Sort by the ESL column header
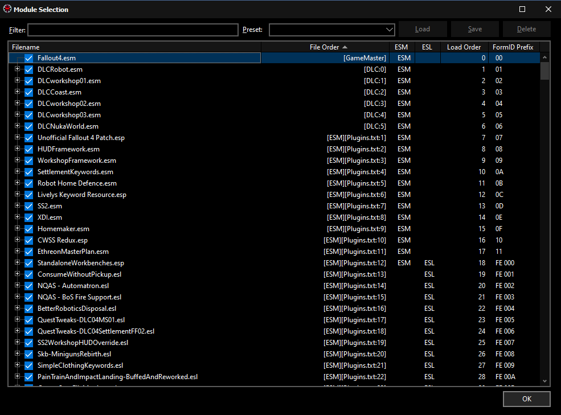Screen dimensions: 561x415 point(427,47)
